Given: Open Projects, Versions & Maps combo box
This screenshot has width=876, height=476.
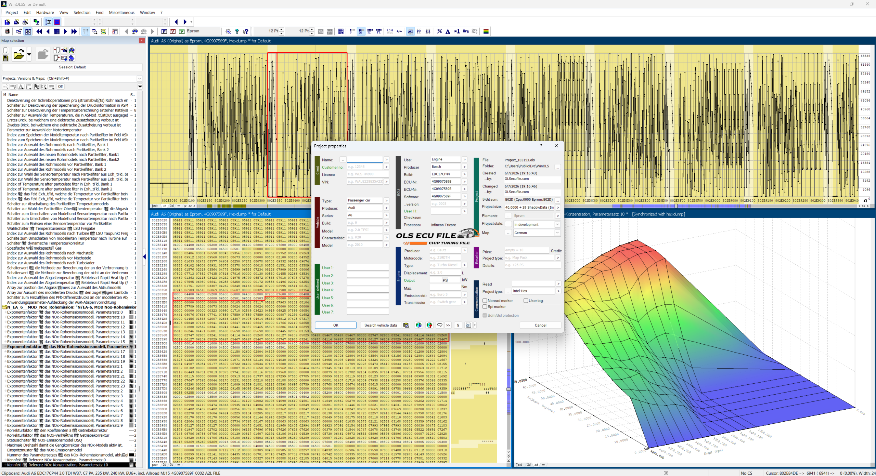Looking at the screenshot, I should pyautogui.click(x=72, y=78).
